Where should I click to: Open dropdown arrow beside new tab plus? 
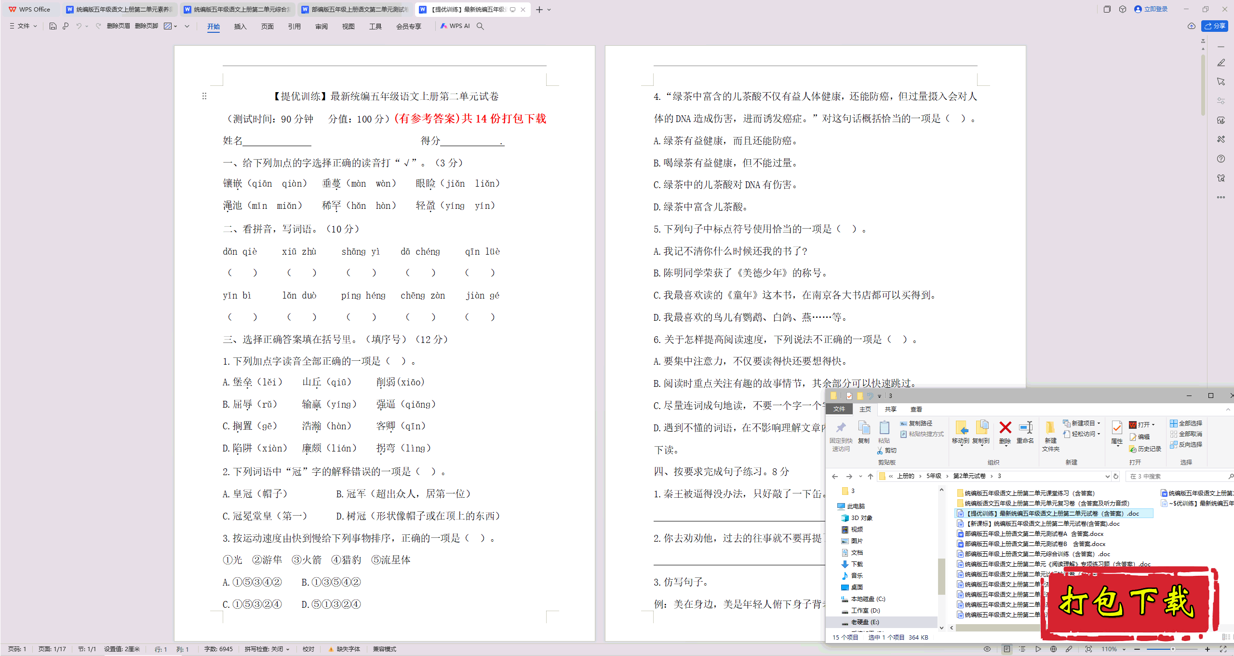coord(549,10)
